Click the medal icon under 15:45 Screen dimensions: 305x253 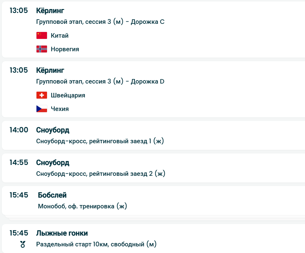23,244
